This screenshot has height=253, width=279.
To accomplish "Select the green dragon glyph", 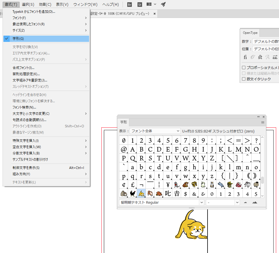I will click(229, 185).
